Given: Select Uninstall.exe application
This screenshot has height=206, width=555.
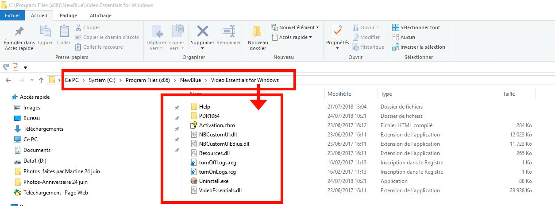Looking at the screenshot, I should pyautogui.click(x=209, y=181).
